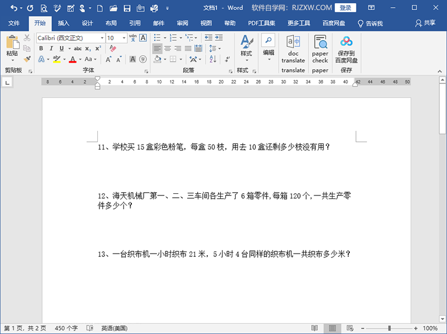The image size is (447, 334).
Task: Click 英语(美国) language in status bar
Action: 115,328
